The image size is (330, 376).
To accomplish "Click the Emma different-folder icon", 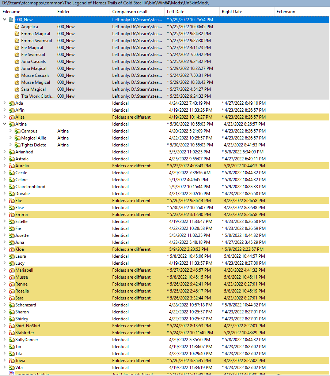I will pyautogui.click(x=11, y=215).
